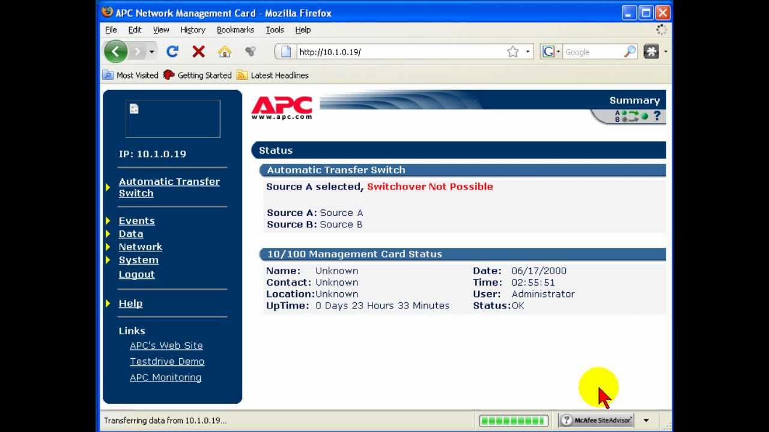769x432 pixels.
Task: Open the Events link
Action: [136, 221]
